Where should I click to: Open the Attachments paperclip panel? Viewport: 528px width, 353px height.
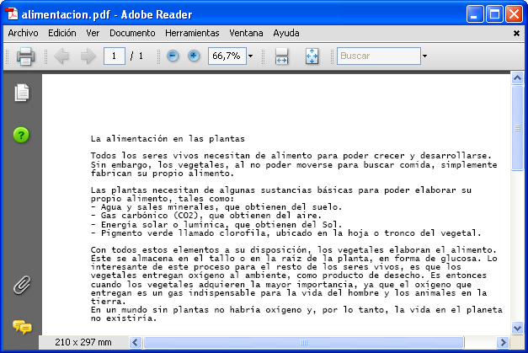coord(22,285)
